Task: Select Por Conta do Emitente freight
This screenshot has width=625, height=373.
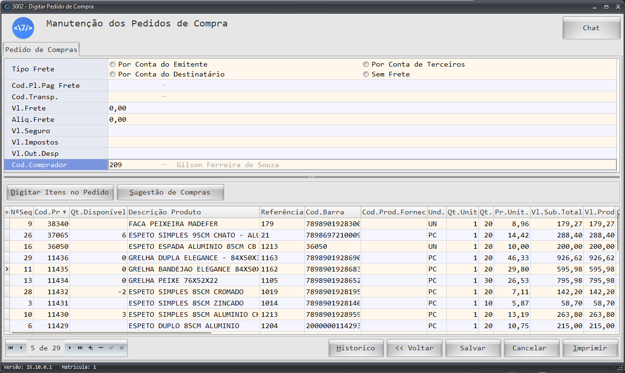Action: point(113,64)
